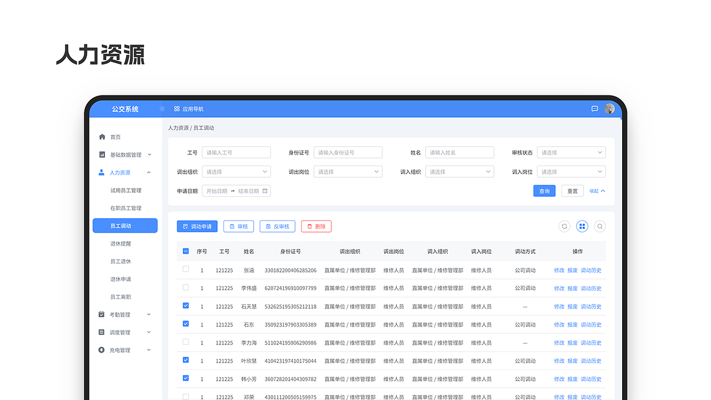Click the 调动申请 button
711x400 pixels.
pos(197,226)
